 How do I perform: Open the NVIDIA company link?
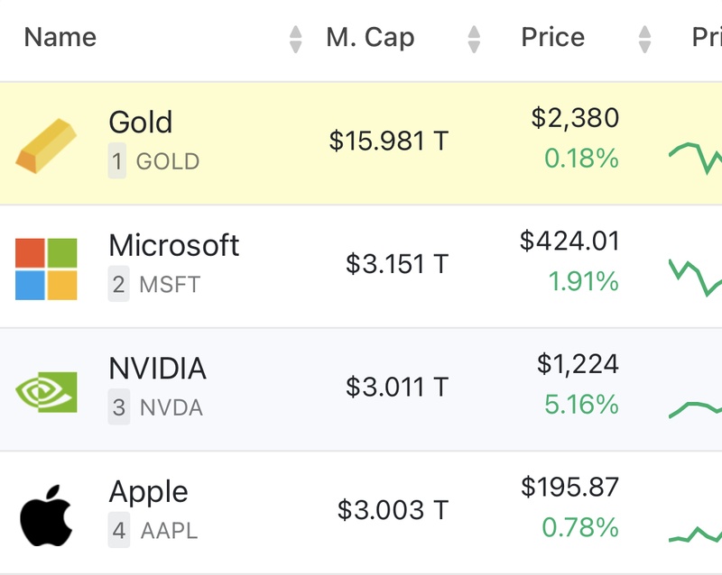(157, 369)
